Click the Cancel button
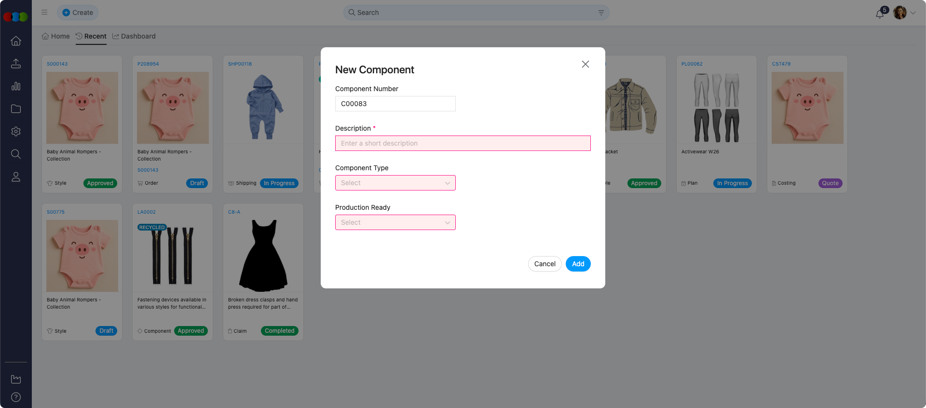Image resolution: width=926 pixels, height=408 pixels. (x=545, y=264)
